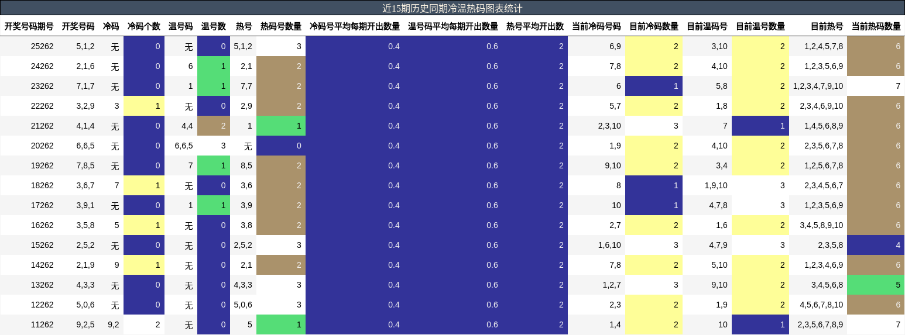Select the 热号平均开出数 column header

[x=535, y=26]
